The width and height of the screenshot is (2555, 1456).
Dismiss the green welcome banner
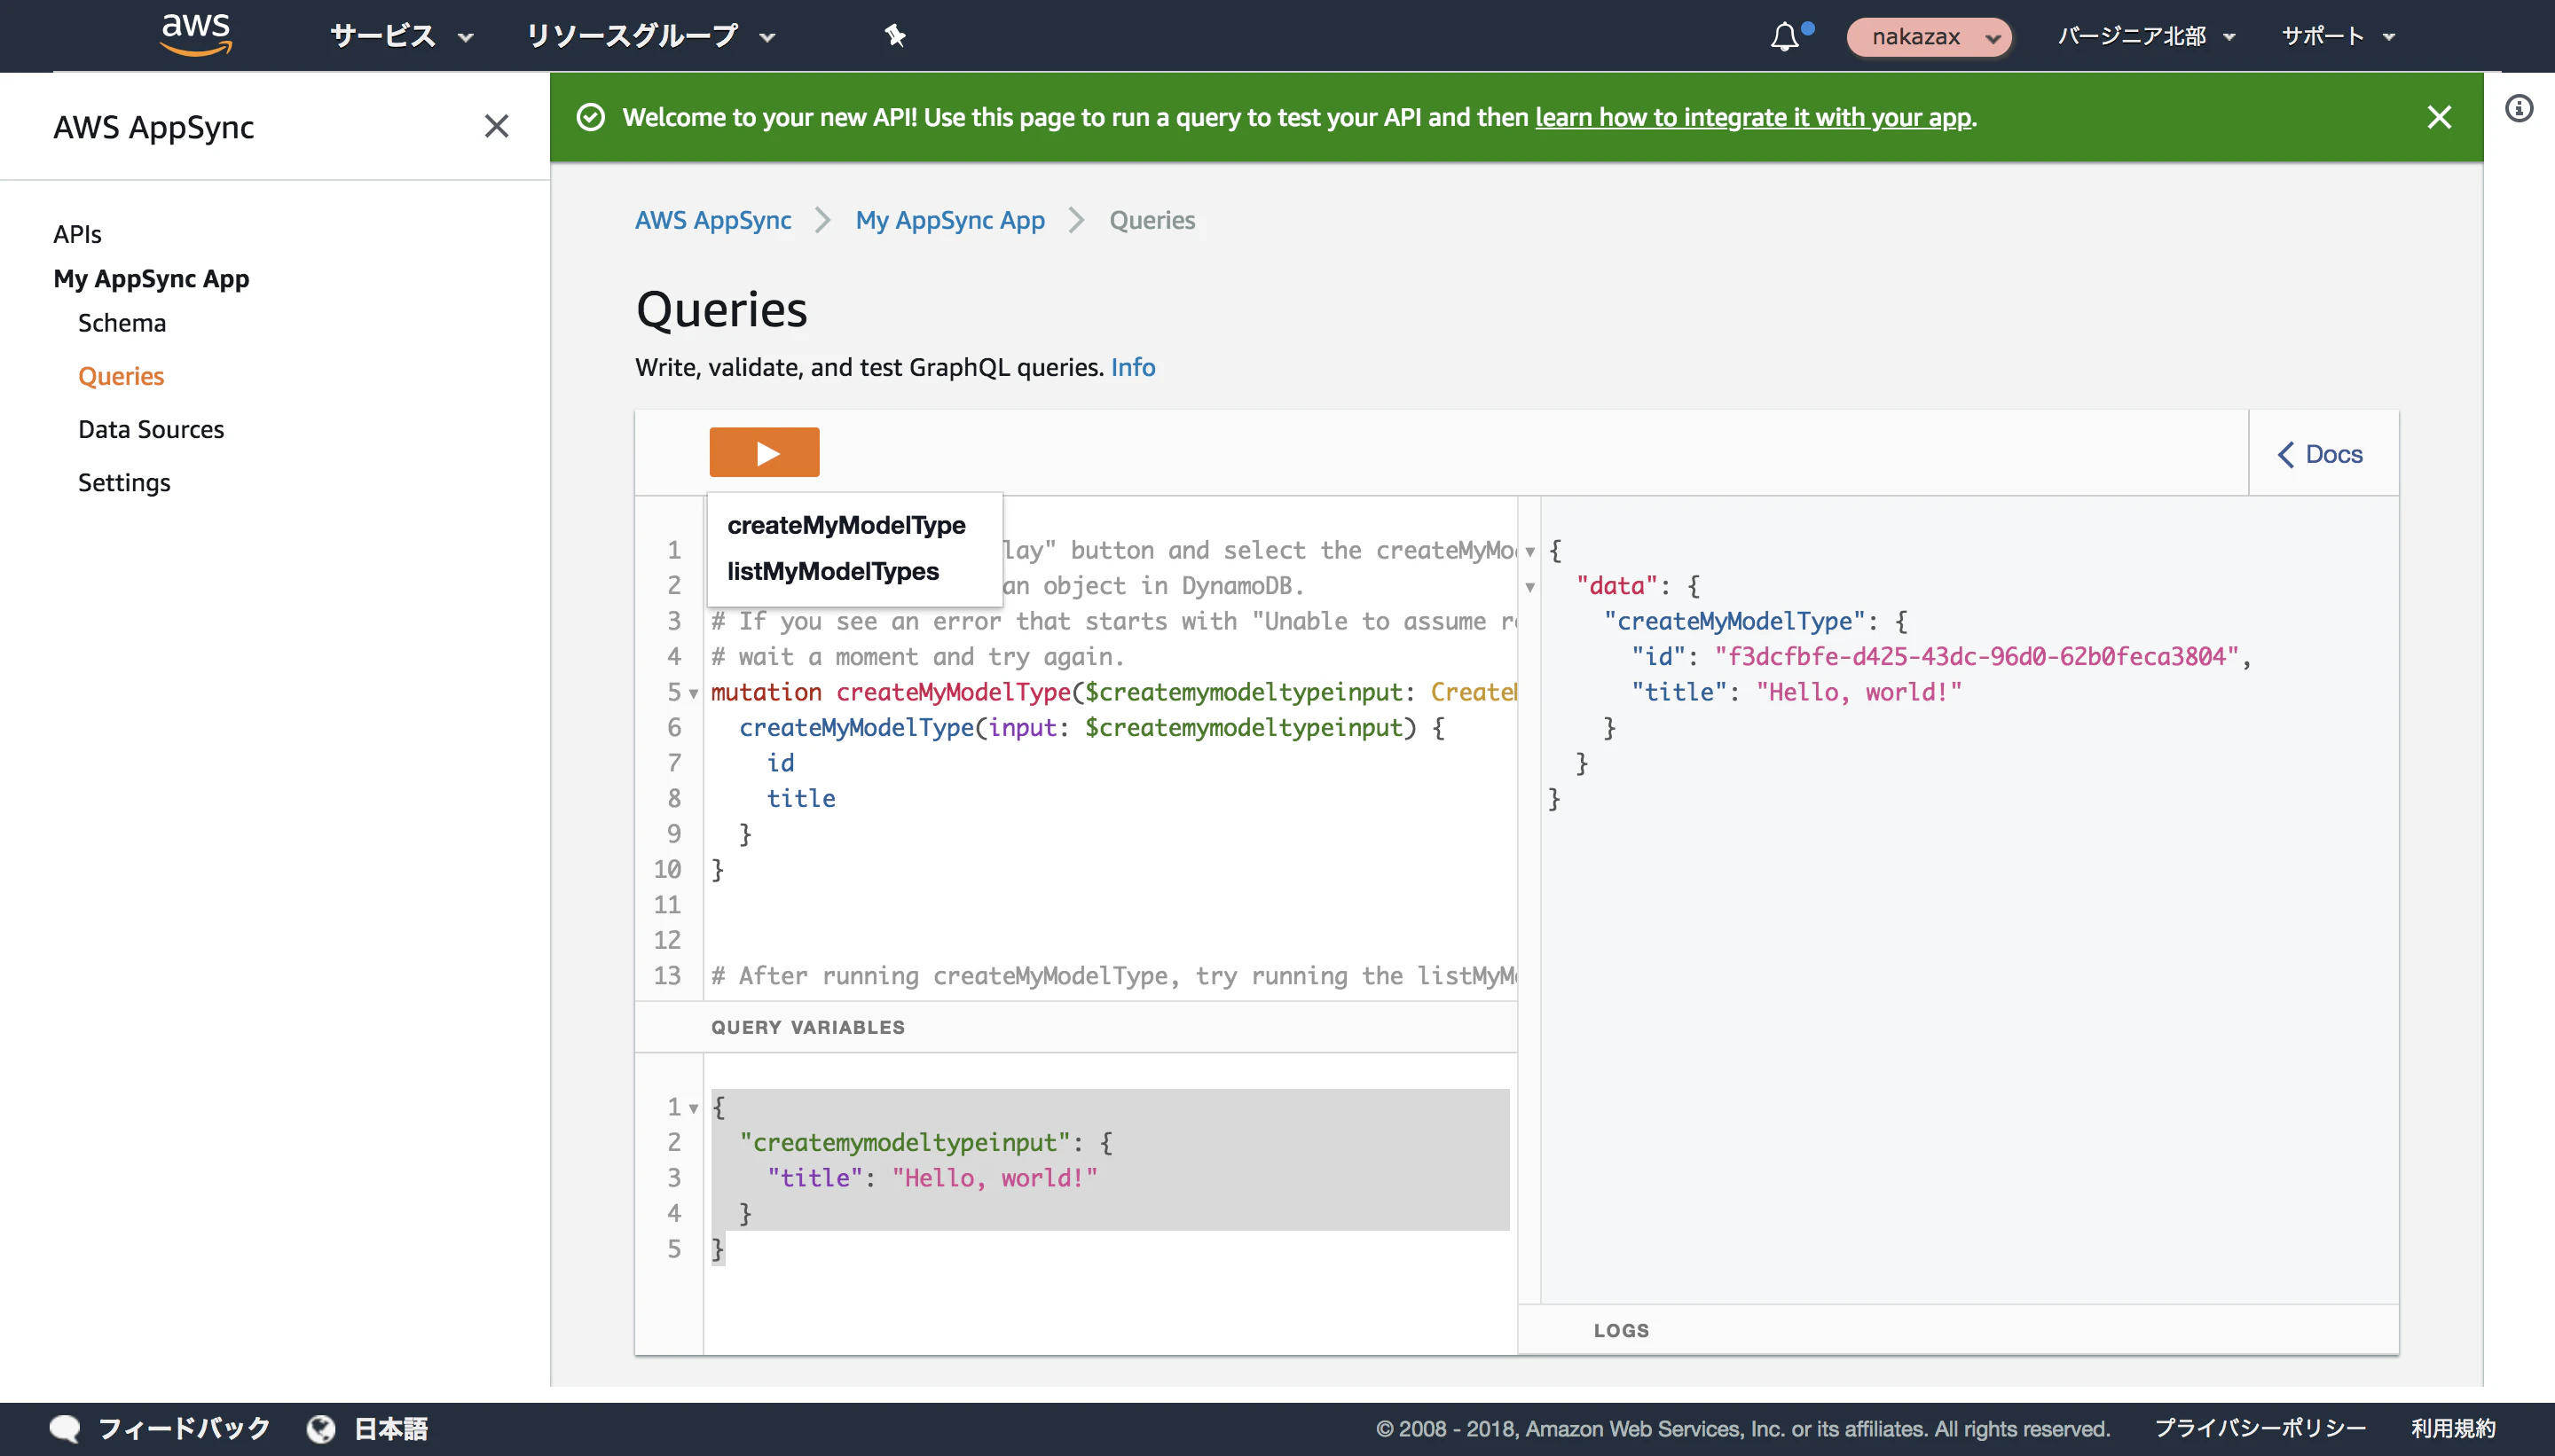(x=2439, y=117)
